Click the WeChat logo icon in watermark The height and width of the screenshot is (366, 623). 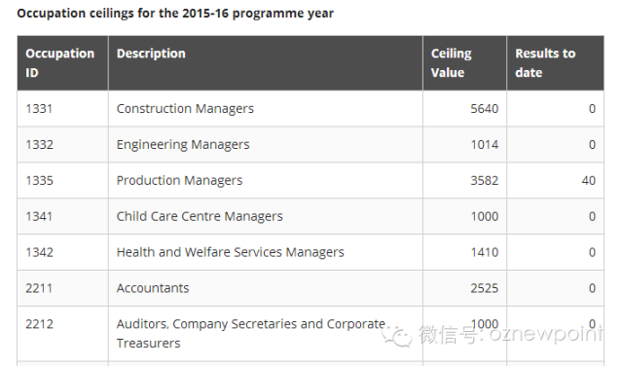[x=396, y=336]
